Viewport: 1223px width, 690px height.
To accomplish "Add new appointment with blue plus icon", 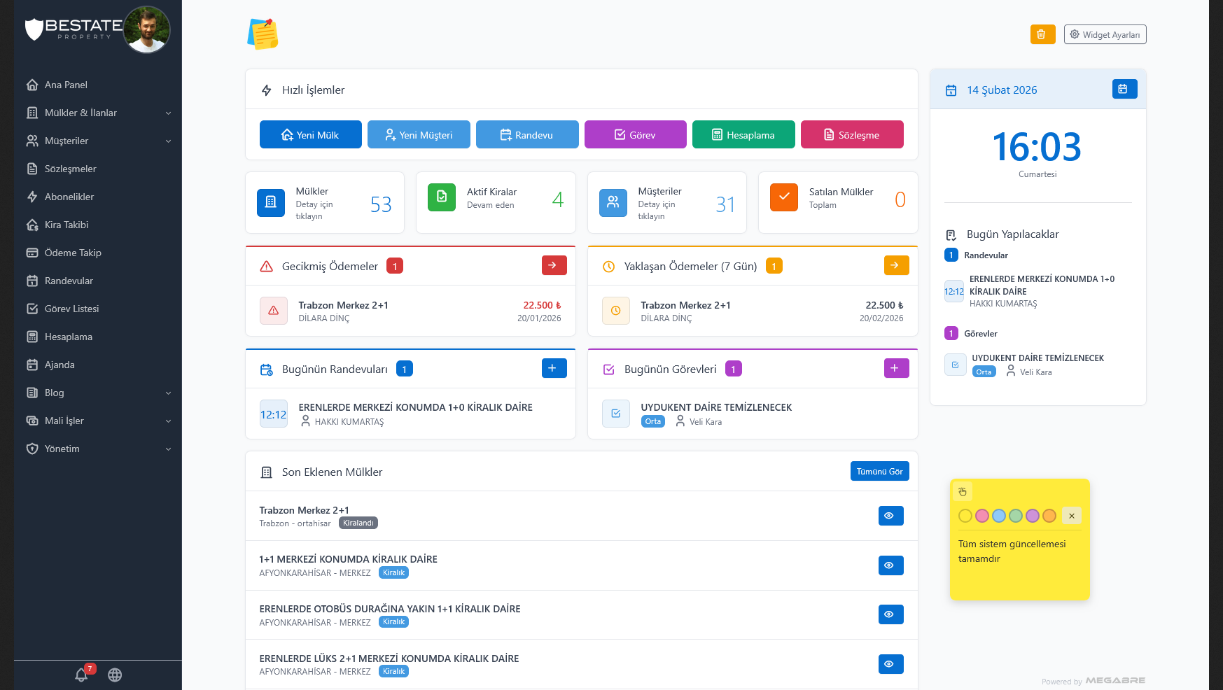I will point(554,368).
